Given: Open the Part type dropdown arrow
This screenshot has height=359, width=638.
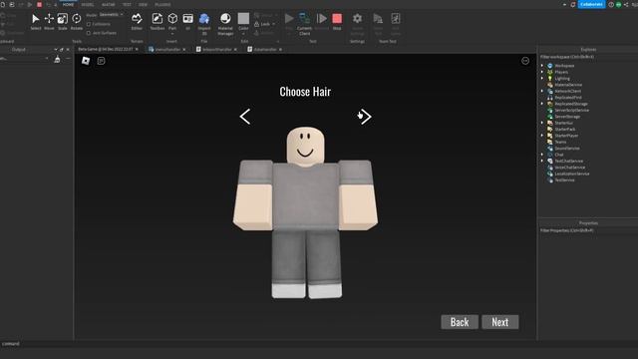Looking at the screenshot, I should tap(172, 33).
